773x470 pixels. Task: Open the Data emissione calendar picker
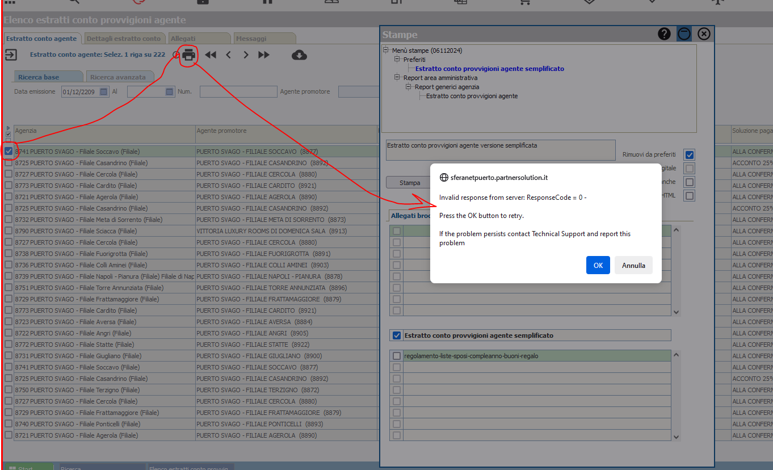pos(104,91)
